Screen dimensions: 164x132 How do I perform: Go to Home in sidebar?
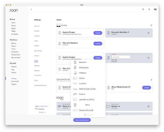[x=13, y=23]
